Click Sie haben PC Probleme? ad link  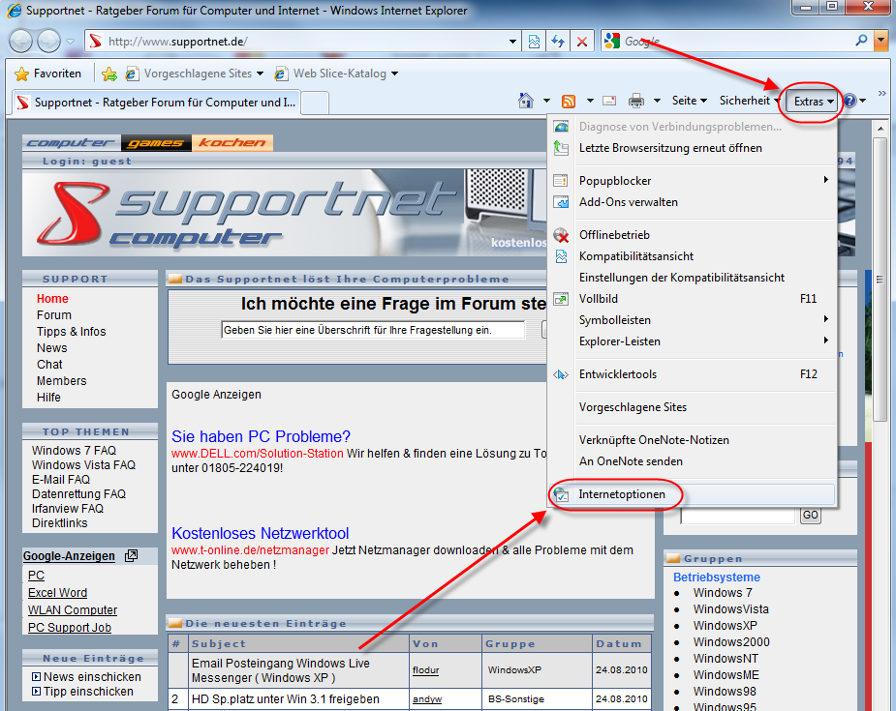(x=261, y=436)
